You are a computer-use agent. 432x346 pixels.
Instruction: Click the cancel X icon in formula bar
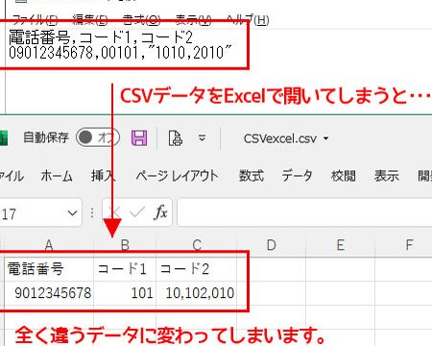tap(114, 212)
